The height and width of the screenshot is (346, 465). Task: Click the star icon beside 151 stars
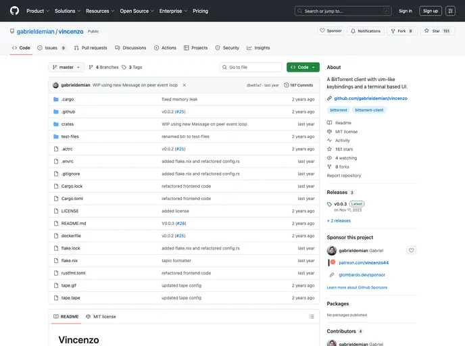pyautogui.click(x=329, y=149)
